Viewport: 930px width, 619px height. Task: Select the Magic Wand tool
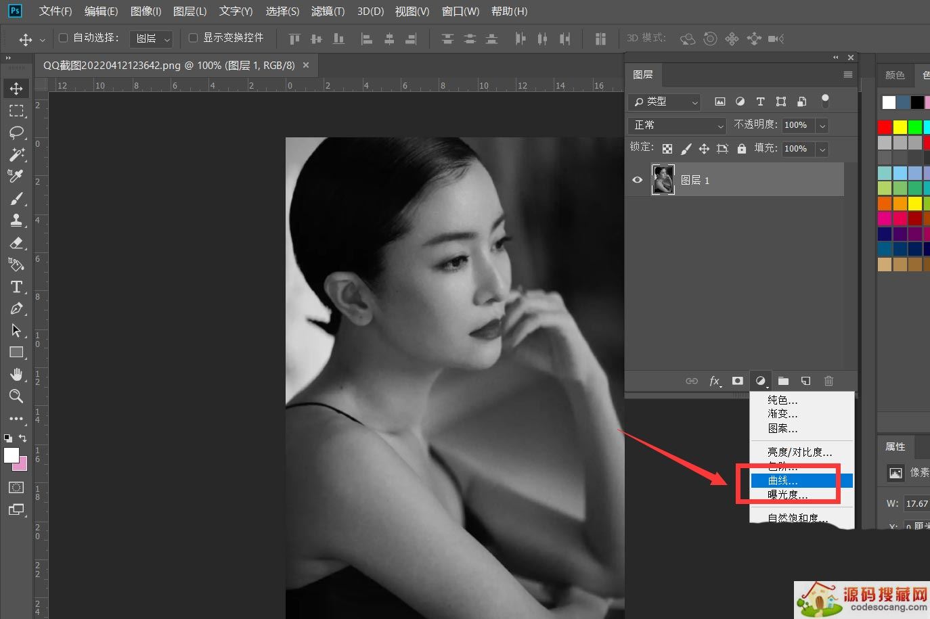coord(16,154)
